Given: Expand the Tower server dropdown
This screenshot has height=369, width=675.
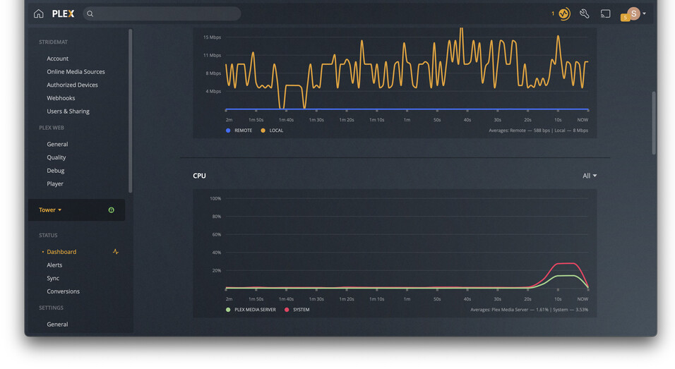Looking at the screenshot, I should point(50,210).
